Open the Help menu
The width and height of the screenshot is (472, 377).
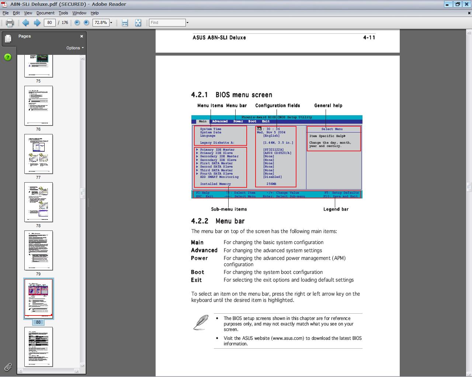pyautogui.click(x=95, y=13)
